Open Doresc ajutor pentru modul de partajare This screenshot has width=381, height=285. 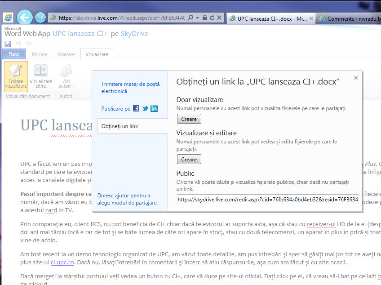[x=127, y=199]
